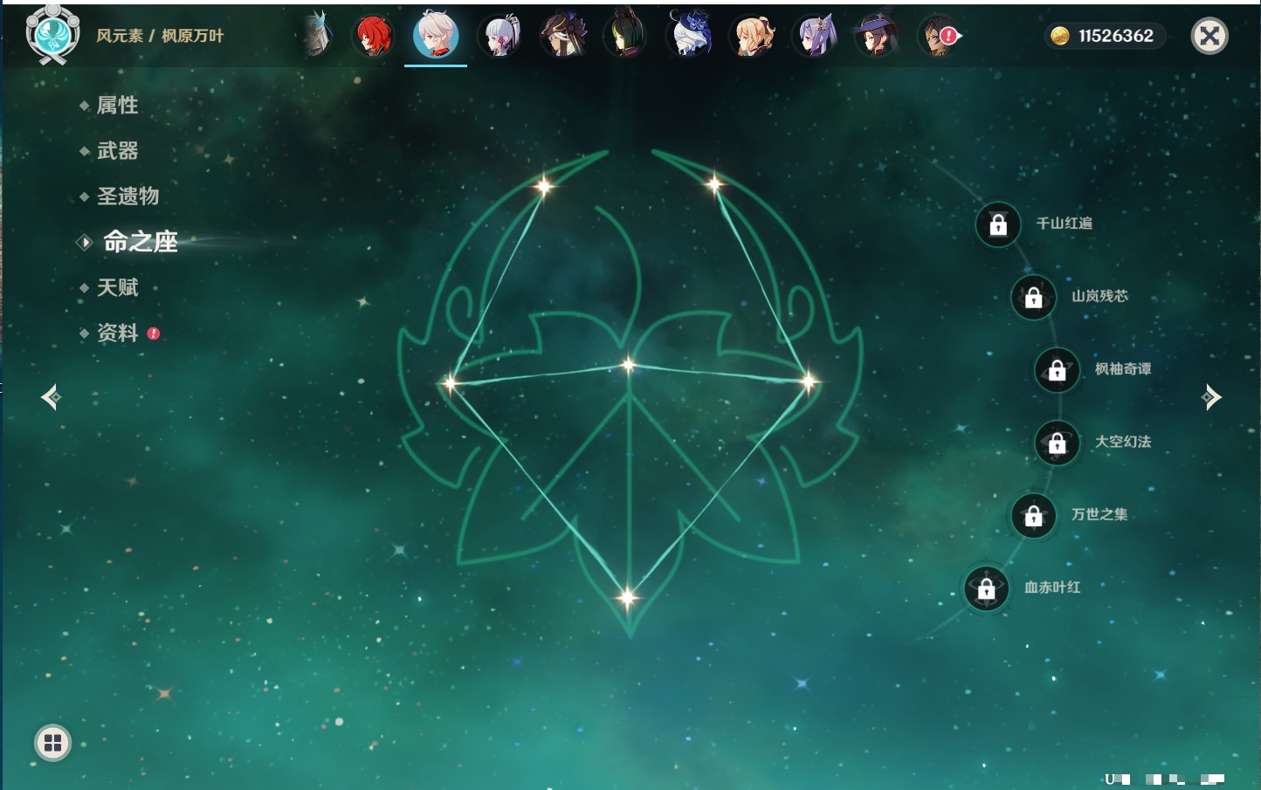View the 枫袖奇谭 constellation label
1261x790 pixels.
[x=1123, y=369]
